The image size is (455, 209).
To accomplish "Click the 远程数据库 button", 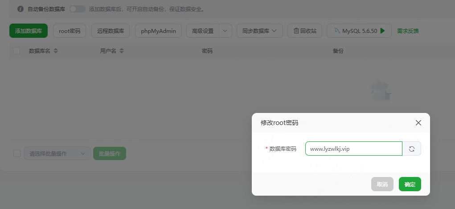I will 111,31.
